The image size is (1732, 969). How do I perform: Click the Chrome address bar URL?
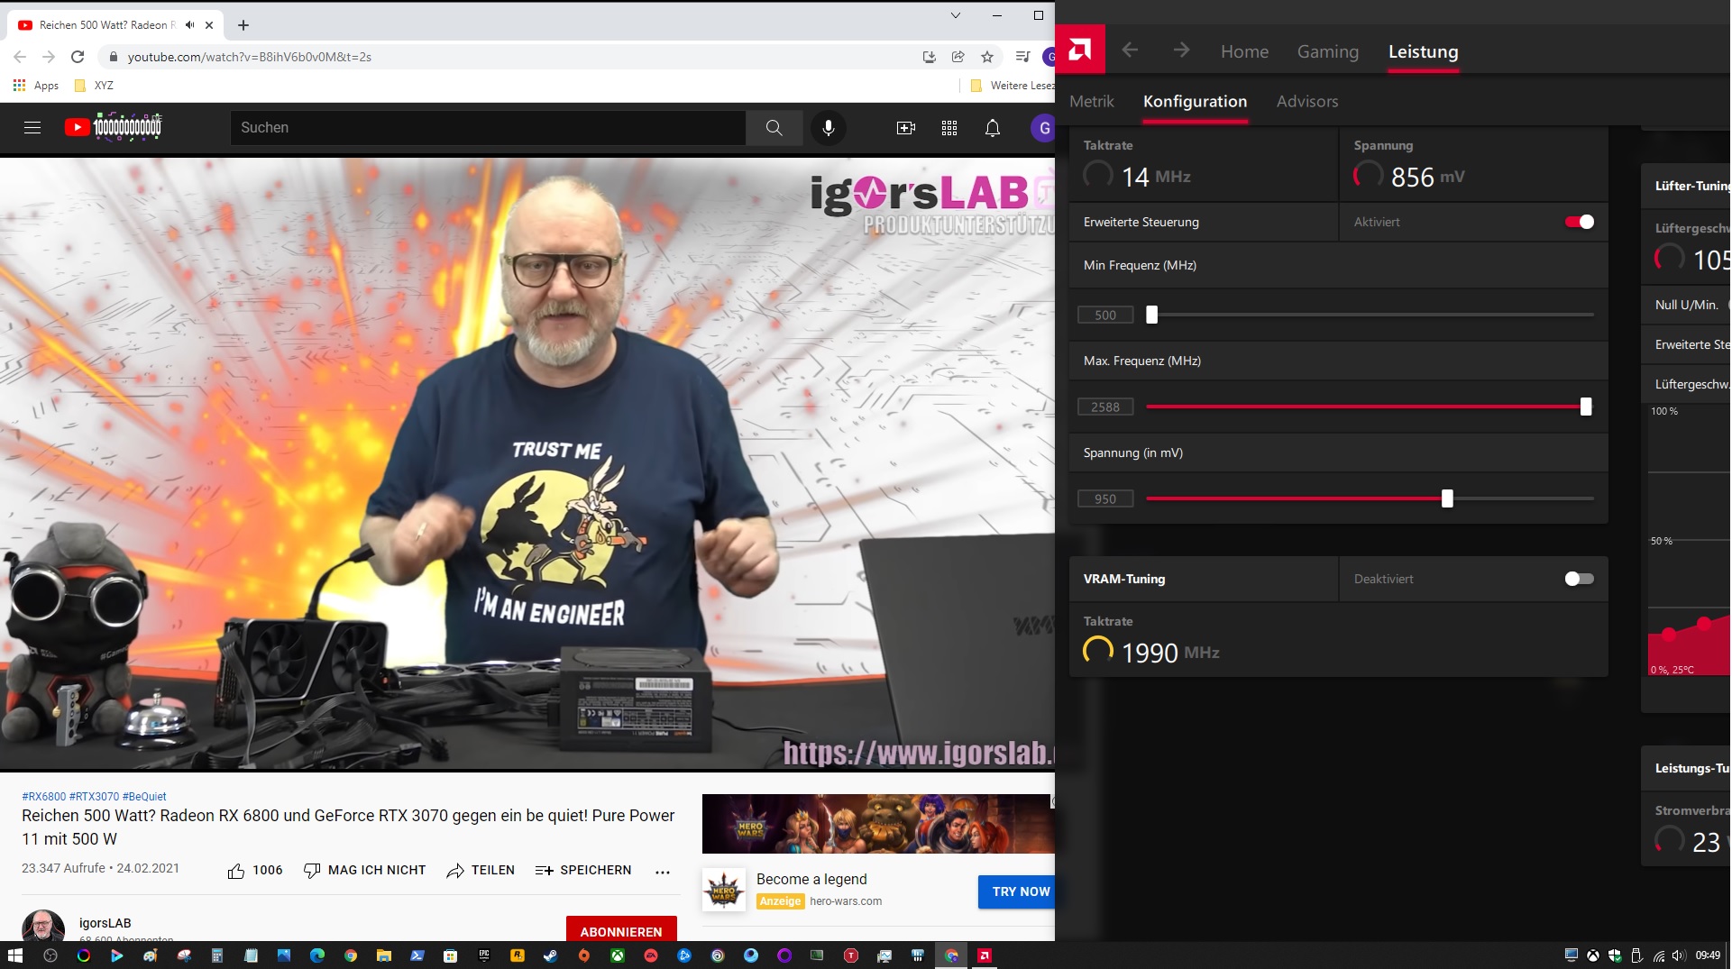[x=250, y=57]
